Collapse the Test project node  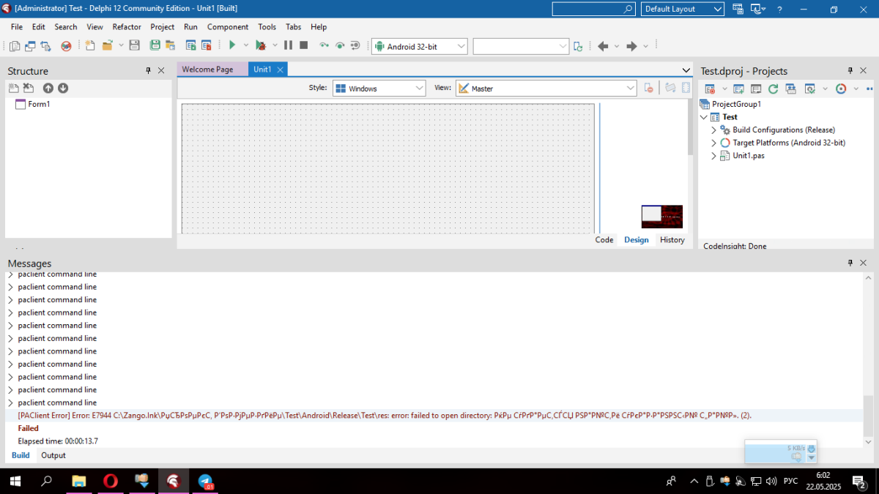pyautogui.click(x=705, y=117)
